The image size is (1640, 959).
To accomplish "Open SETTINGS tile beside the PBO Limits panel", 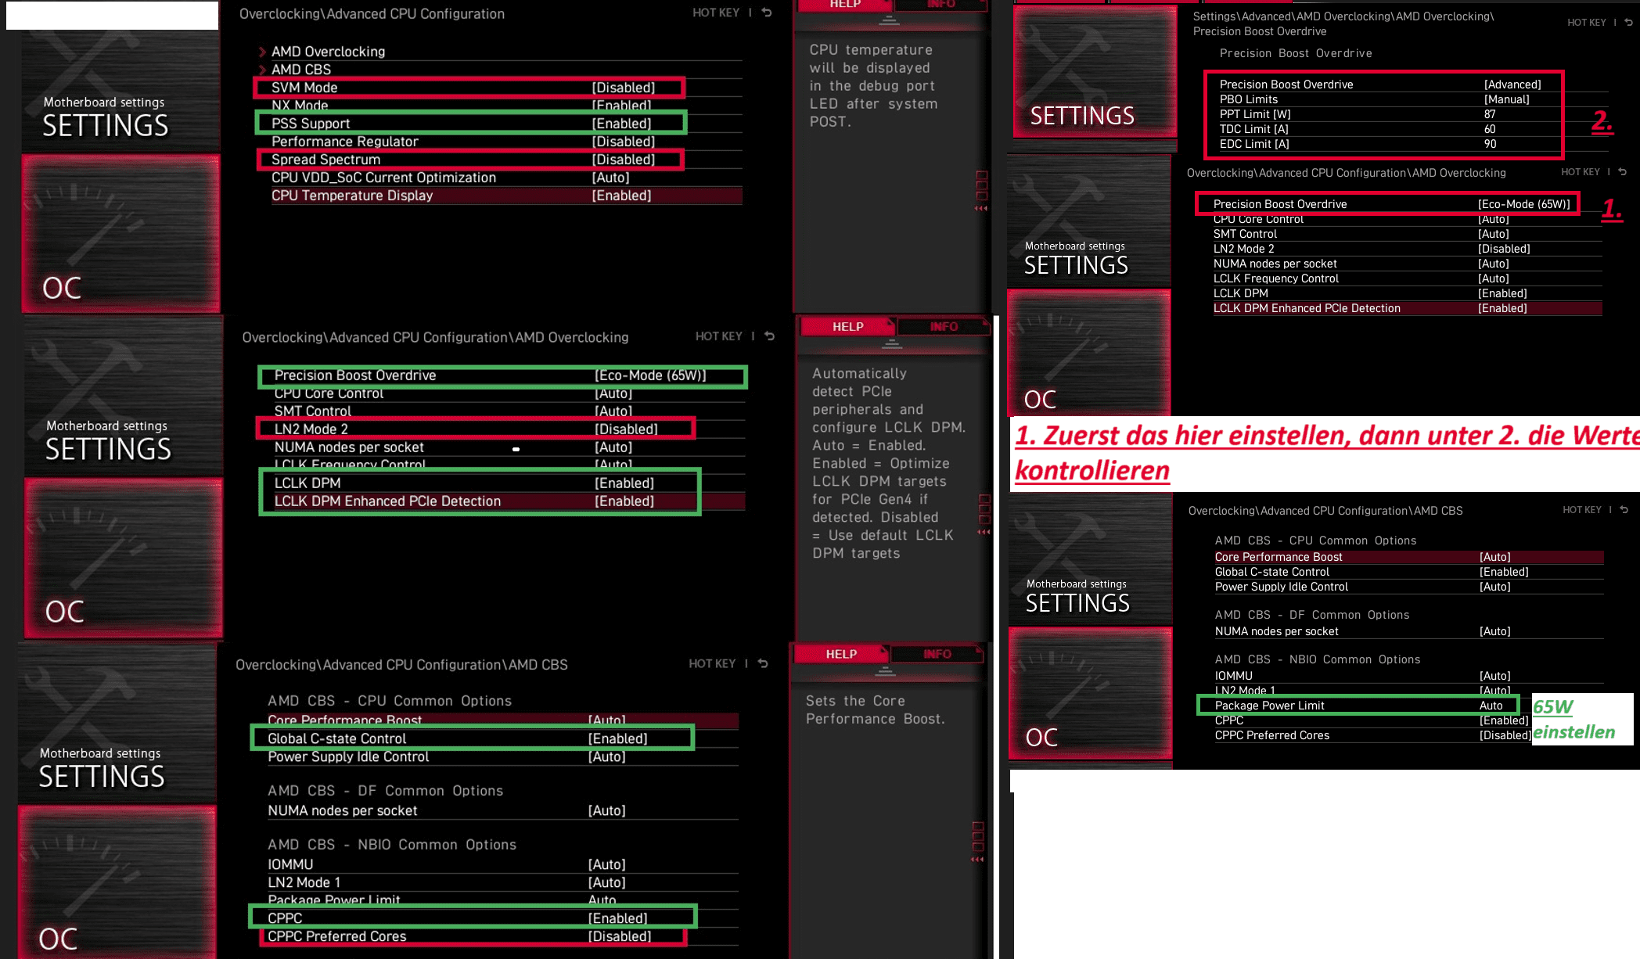I will pyautogui.click(x=1095, y=71).
